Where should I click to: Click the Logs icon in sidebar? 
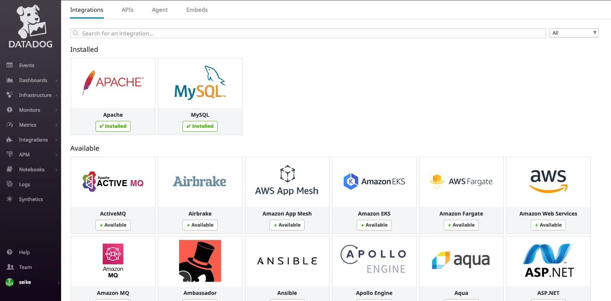pyautogui.click(x=10, y=184)
